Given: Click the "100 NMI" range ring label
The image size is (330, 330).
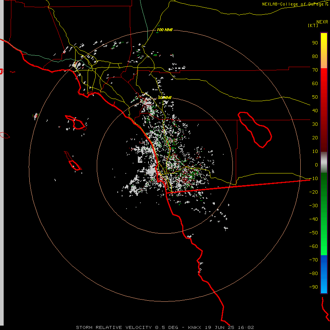Looking at the screenshot, I should [165, 30].
